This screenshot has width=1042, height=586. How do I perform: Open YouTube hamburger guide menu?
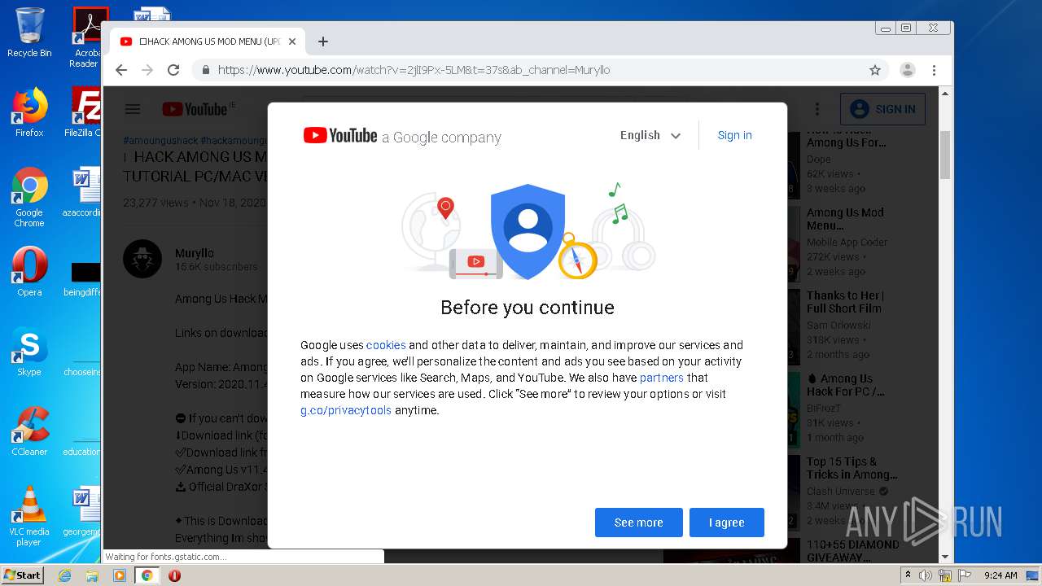pyautogui.click(x=133, y=109)
